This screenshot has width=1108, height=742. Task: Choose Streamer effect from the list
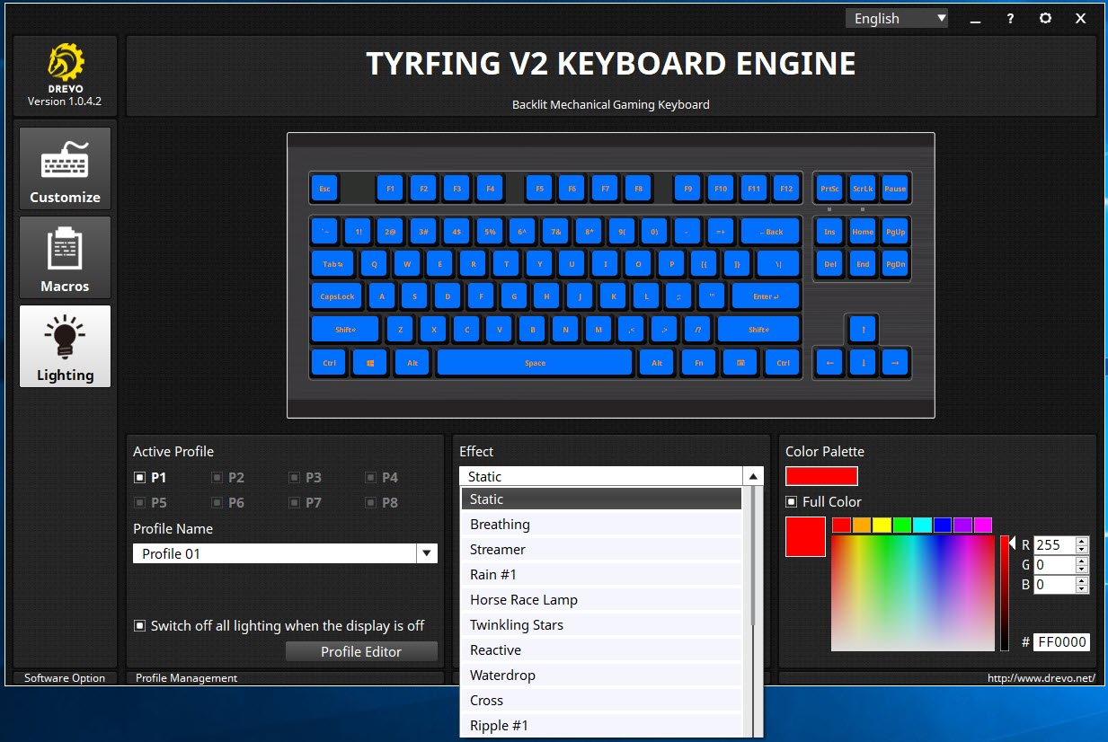click(601, 550)
